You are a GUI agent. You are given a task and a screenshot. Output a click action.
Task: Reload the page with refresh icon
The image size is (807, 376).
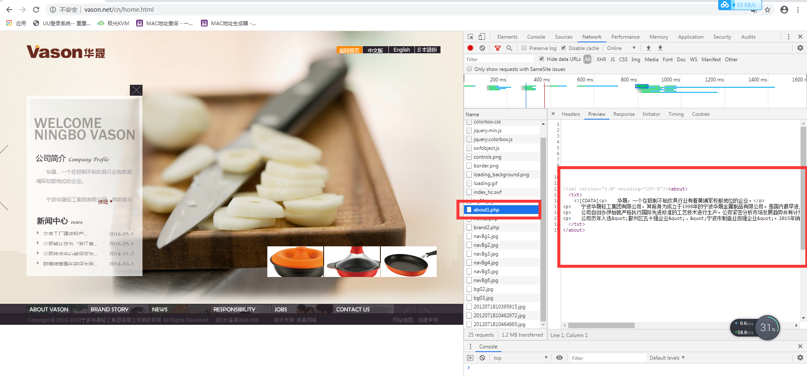(x=36, y=10)
